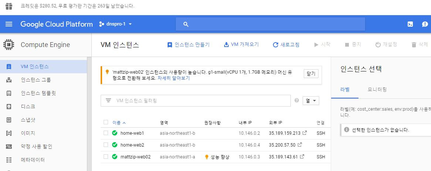The width and height of the screenshot is (431, 171).
Task: Select 이미지 in sidebar
Action: click(x=28, y=133)
